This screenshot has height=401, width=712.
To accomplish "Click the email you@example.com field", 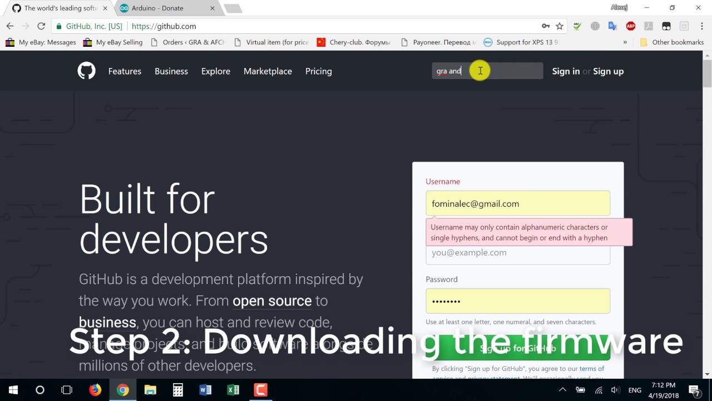I will 518,254.
